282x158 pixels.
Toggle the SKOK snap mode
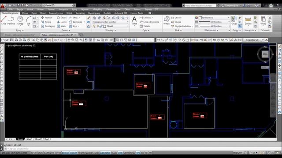(x=40, y=153)
